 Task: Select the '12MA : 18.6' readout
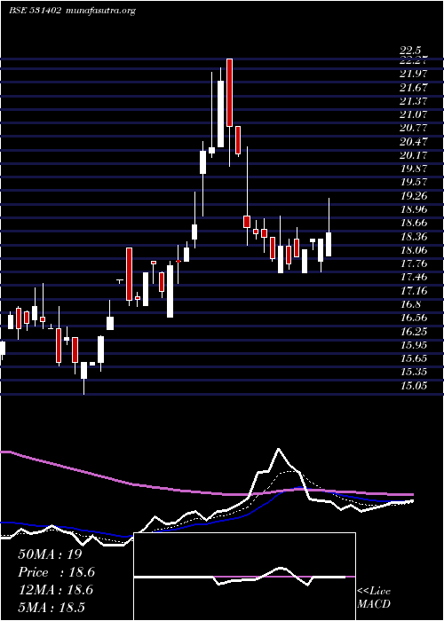tap(55, 590)
